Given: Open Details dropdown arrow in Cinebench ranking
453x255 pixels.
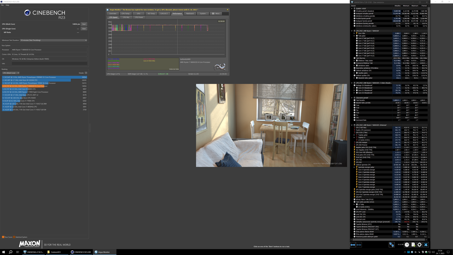Looking at the screenshot, I should 86,73.
